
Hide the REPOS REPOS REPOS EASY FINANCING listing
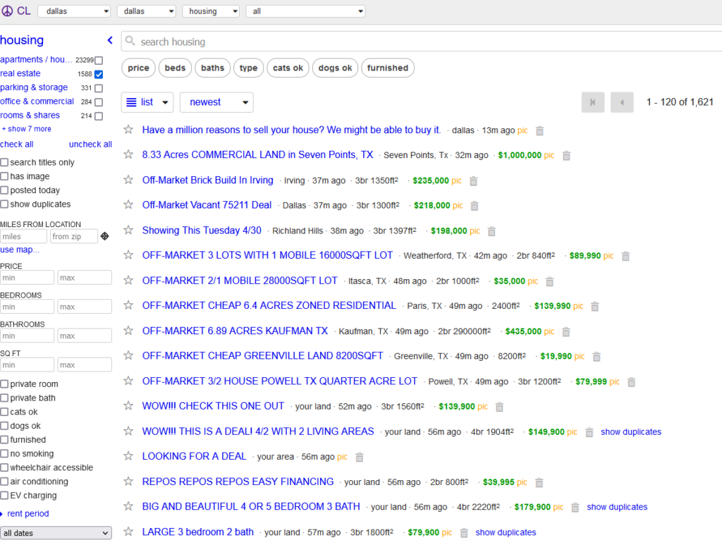[539, 482]
